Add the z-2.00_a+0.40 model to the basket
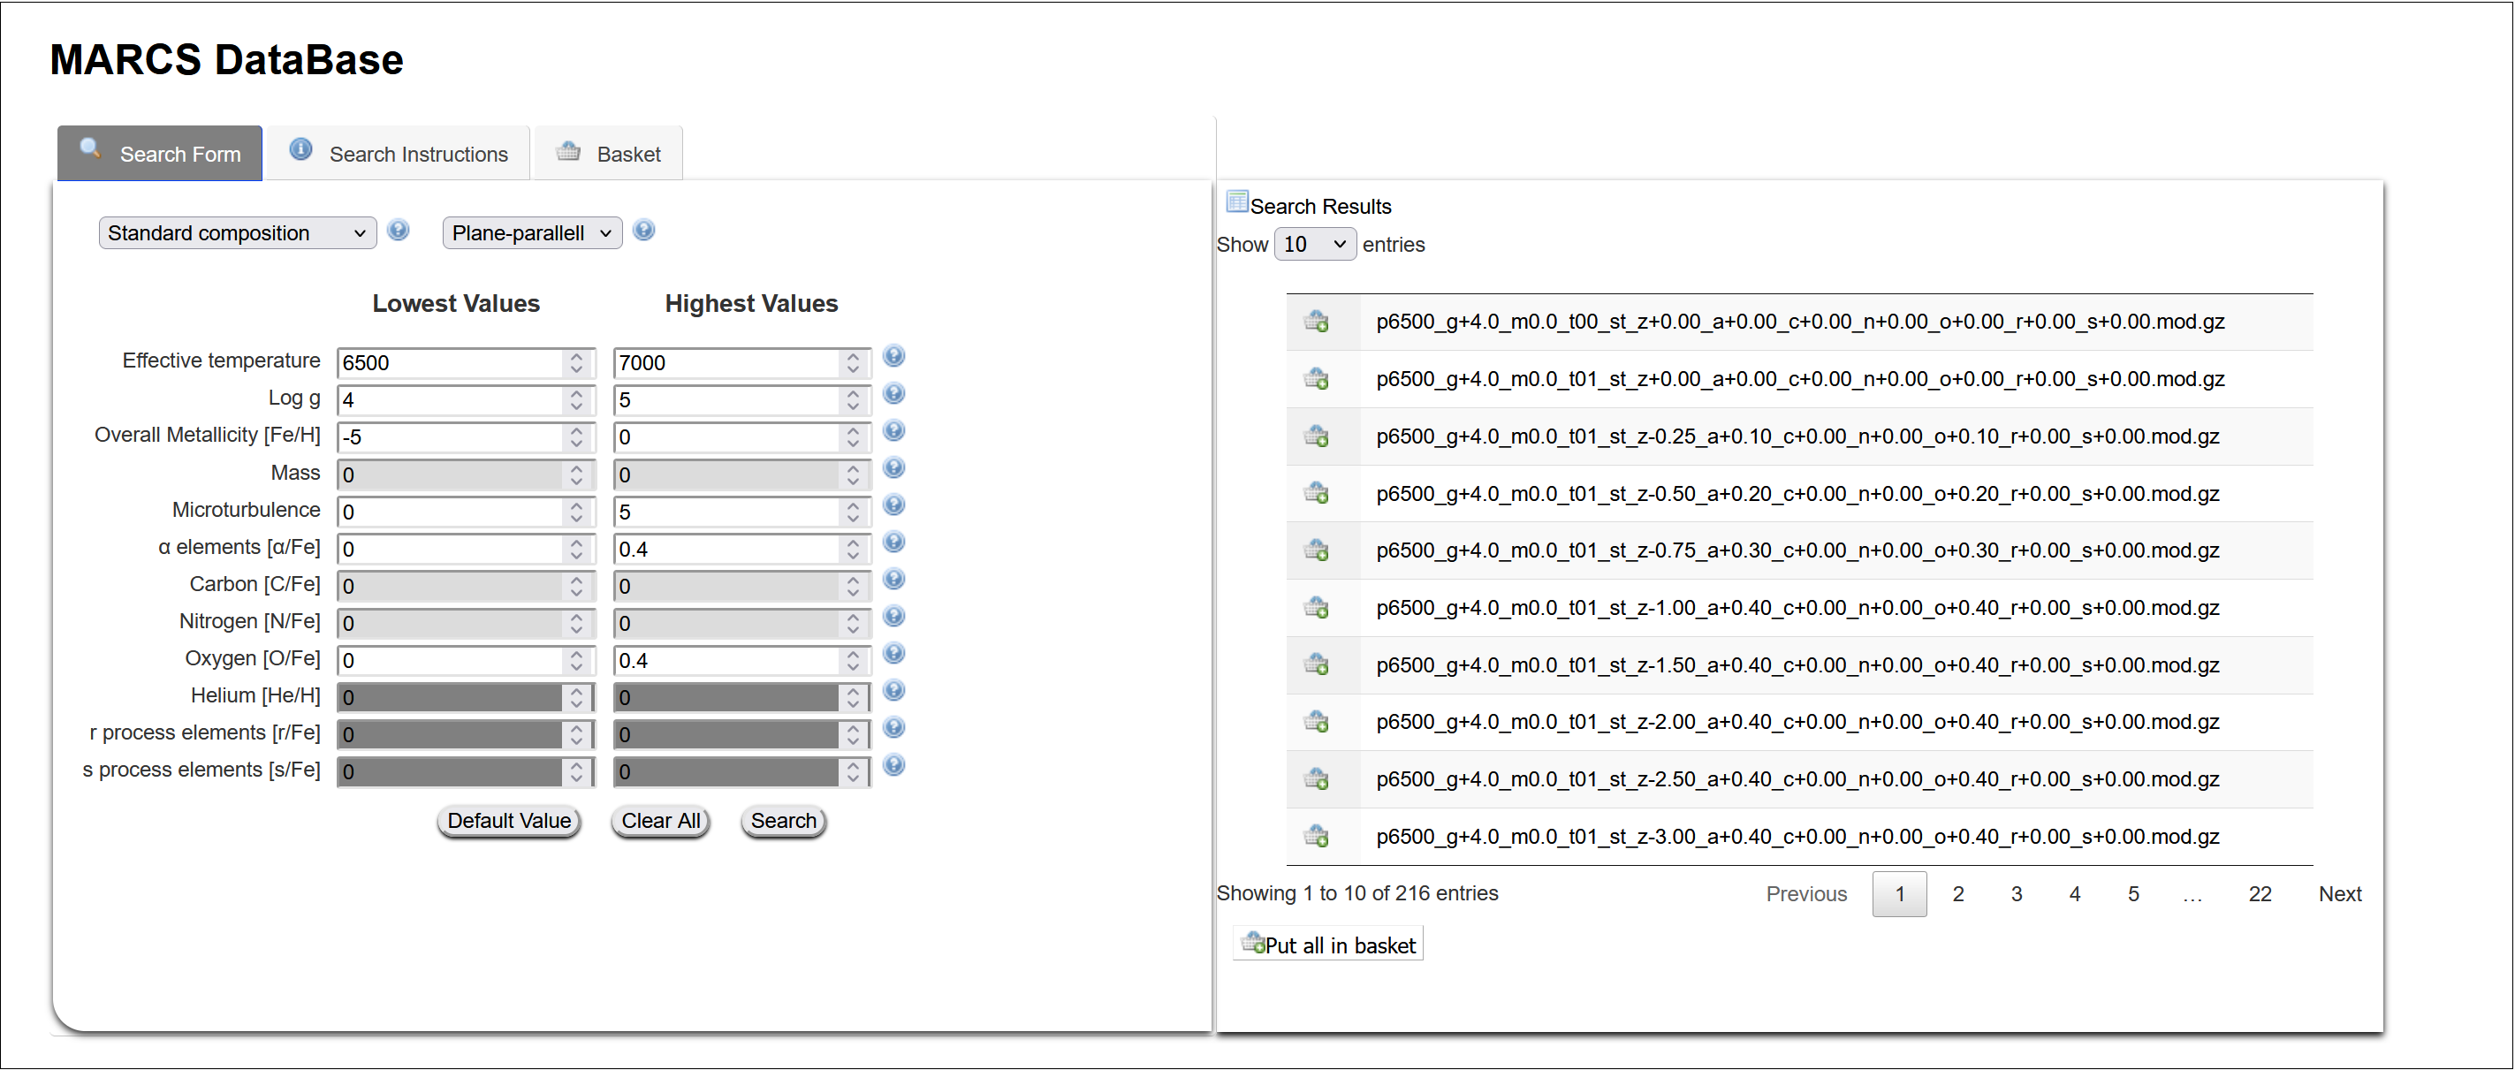This screenshot has width=2515, height=1070. (x=1316, y=722)
